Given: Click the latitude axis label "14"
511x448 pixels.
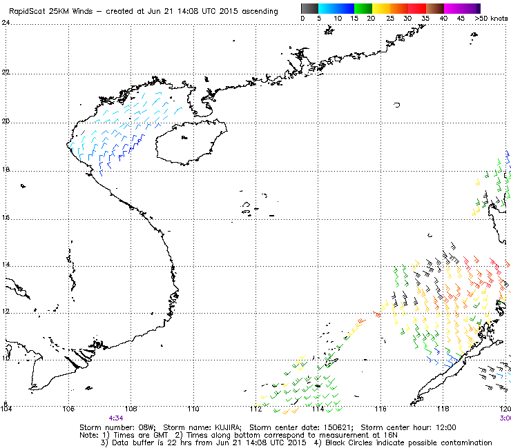Looking at the screenshot, I should (5, 265).
